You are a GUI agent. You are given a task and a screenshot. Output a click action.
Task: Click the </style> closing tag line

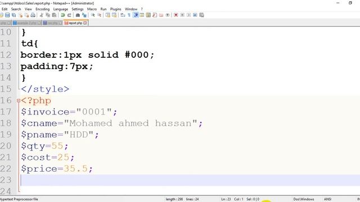[45, 89]
